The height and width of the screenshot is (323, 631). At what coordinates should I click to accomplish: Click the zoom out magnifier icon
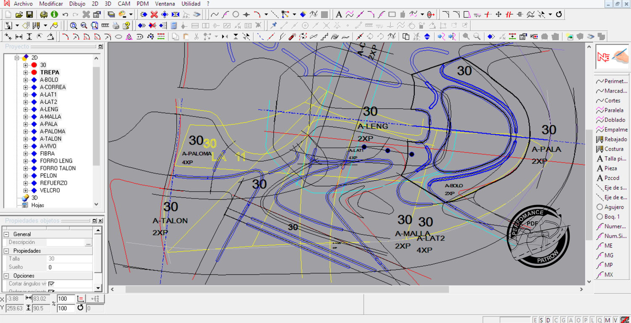coord(84,26)
